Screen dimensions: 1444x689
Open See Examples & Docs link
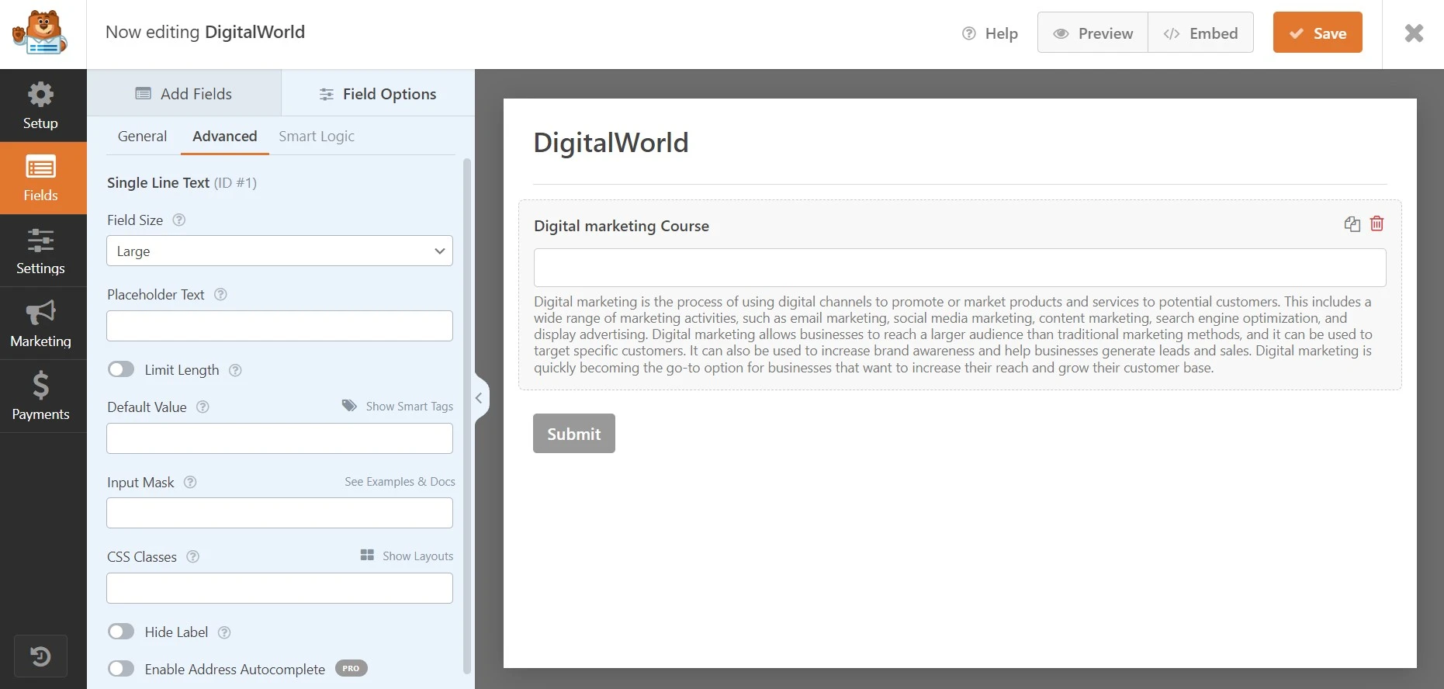click(400, 481)
